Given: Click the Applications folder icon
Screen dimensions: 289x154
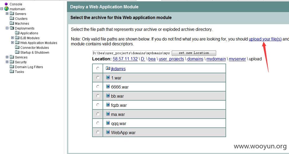Looking at the screenshot, I should tap(17, 33).
